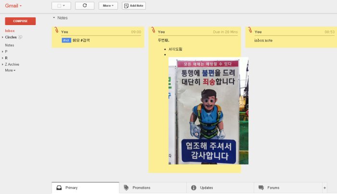Open the Gmail product dropdown
337x194 pixels.
pyautogui.click(x=13, y=6)
